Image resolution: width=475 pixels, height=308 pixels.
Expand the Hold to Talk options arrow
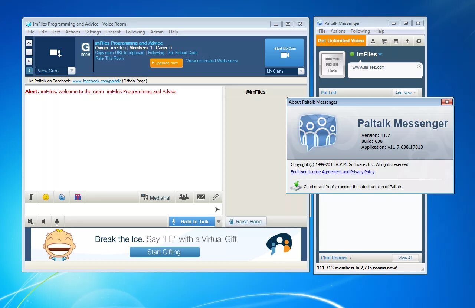tap(219, 222)
